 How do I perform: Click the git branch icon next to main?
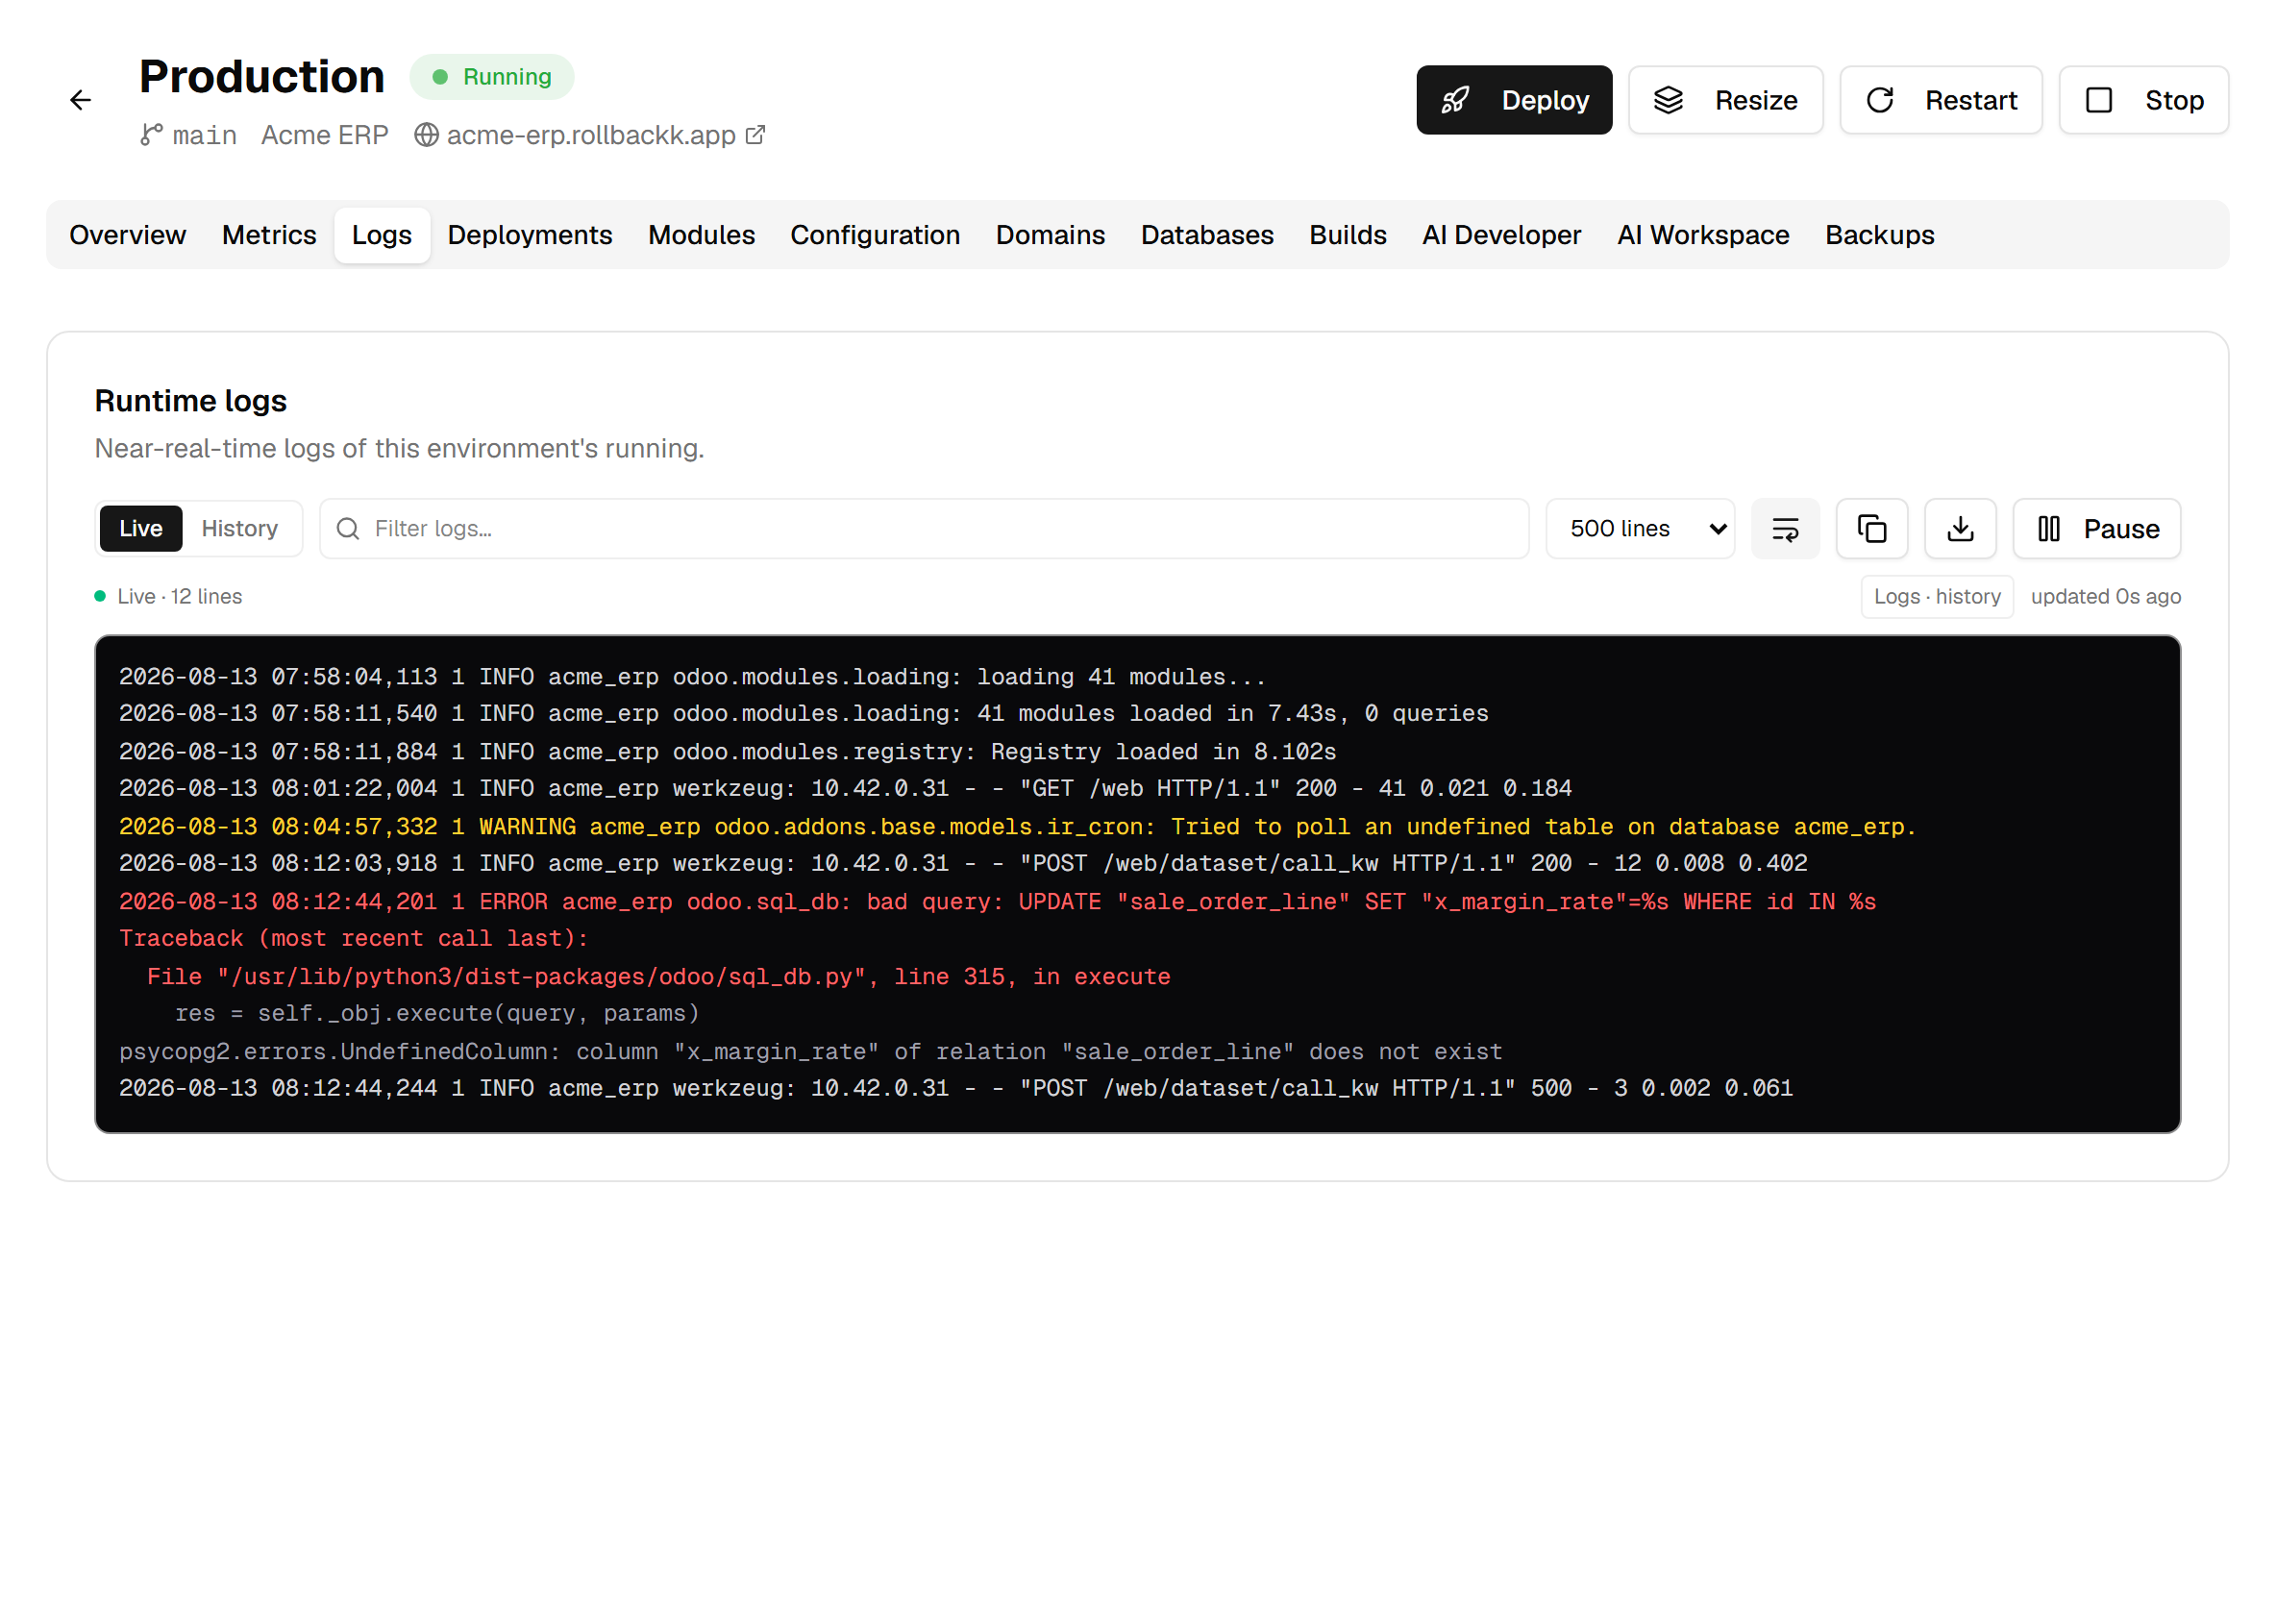152,135
